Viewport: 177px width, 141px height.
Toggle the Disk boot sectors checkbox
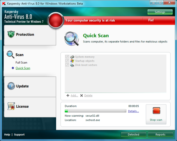coord(67,65)
